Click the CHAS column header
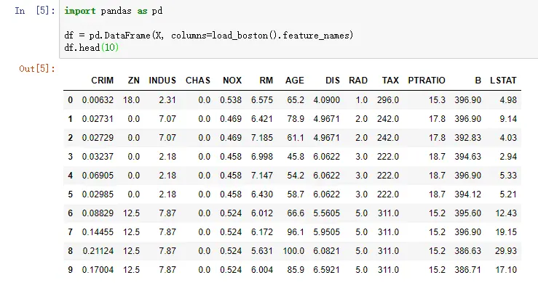This screenshot has width=538, height=283. coord(198,81)
